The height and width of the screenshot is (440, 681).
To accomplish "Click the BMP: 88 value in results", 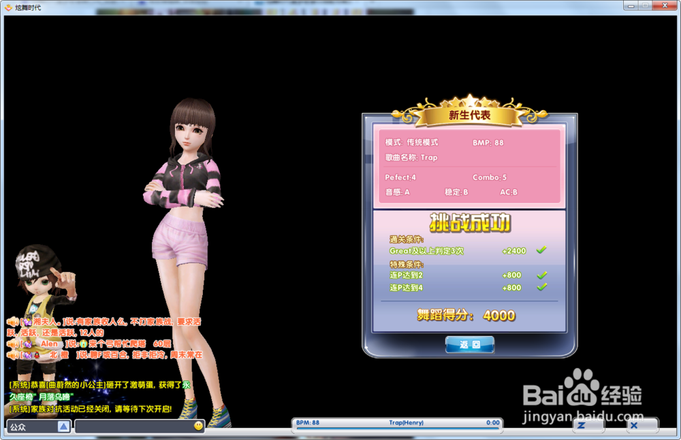I will coord(488,143).
